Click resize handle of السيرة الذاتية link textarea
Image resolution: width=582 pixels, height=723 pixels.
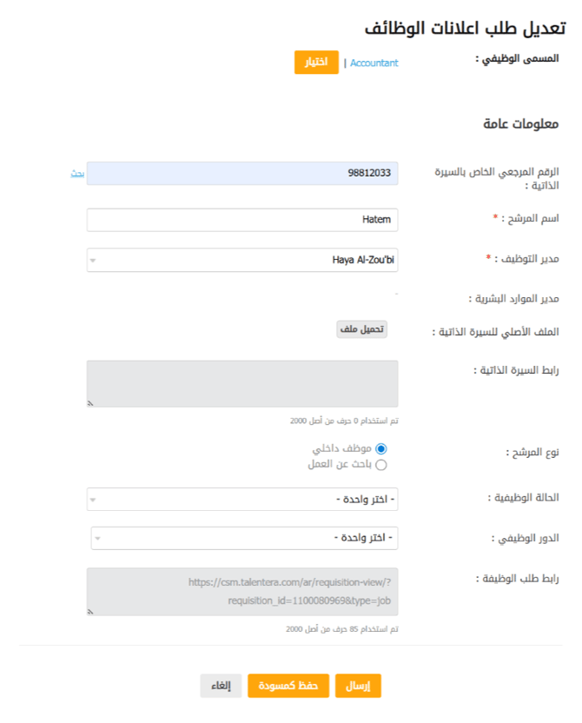pos(90,403)
